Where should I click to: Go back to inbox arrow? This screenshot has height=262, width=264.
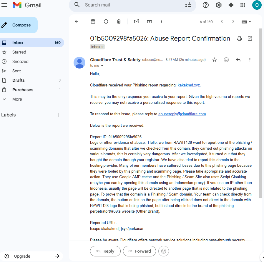[x=77, y=21]
